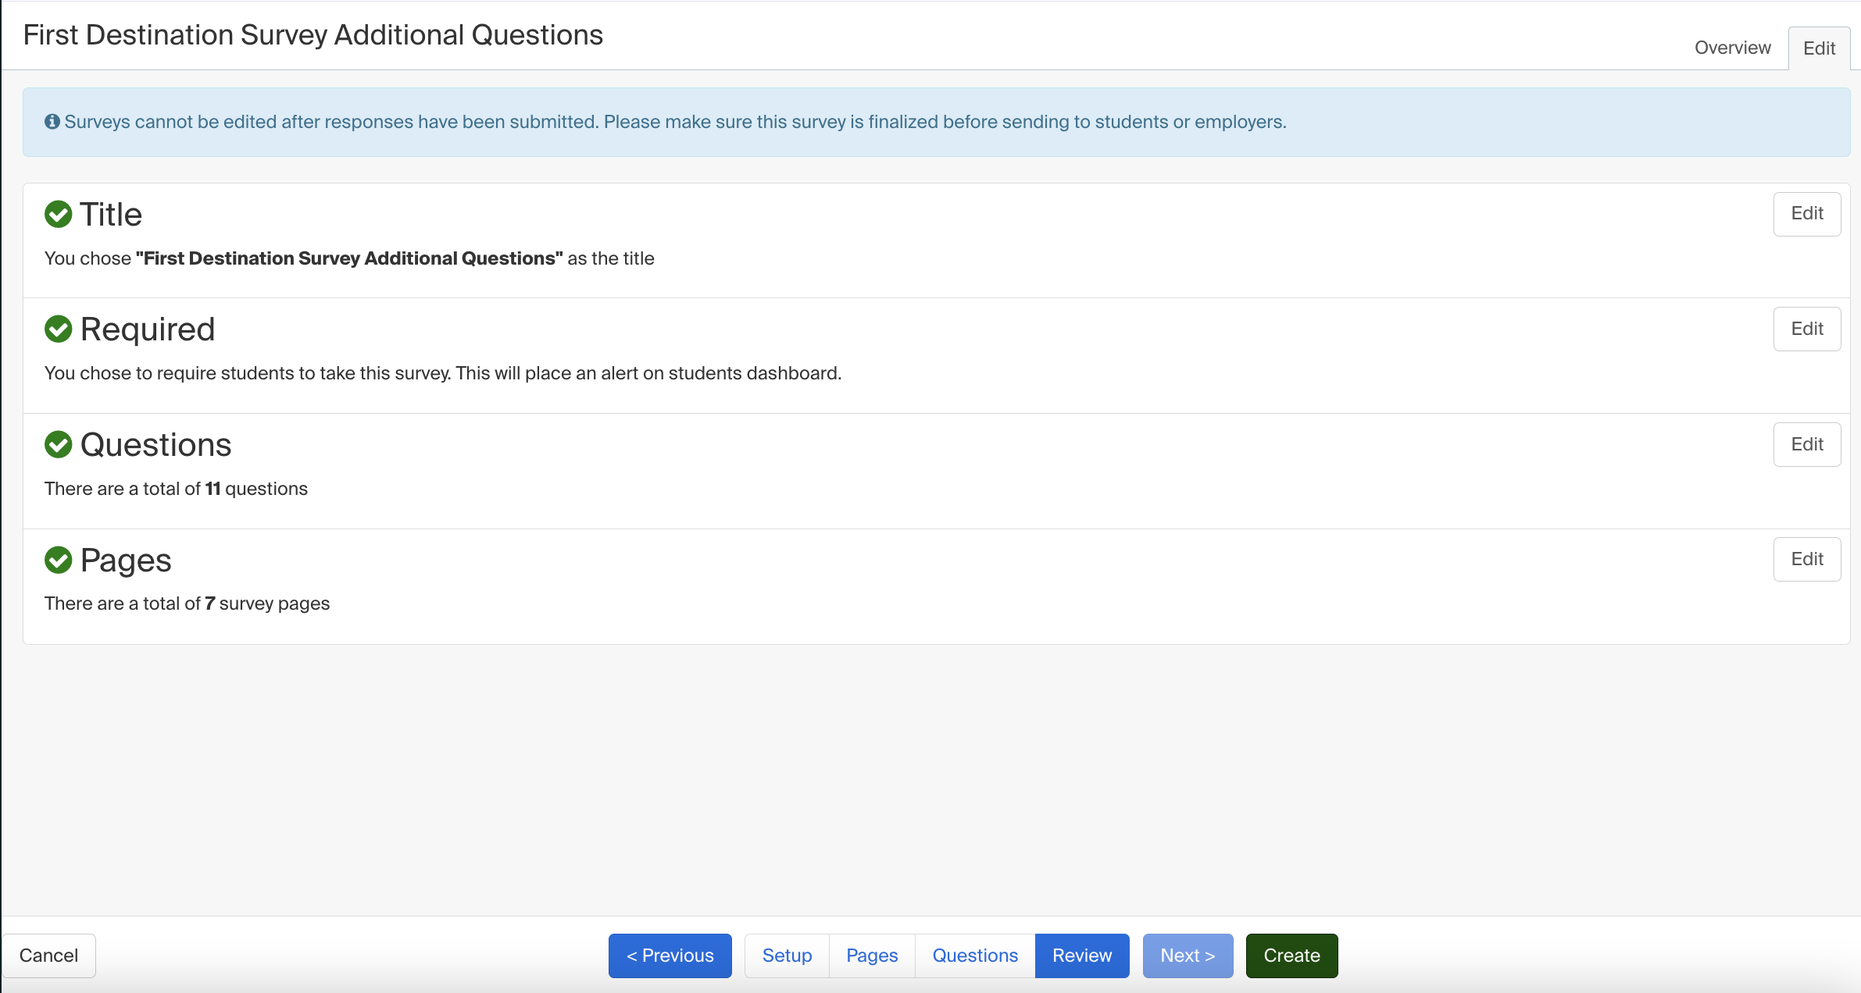Edit the survey Title section
This screenshot has height=993, width=1861.
point(1806,214)
